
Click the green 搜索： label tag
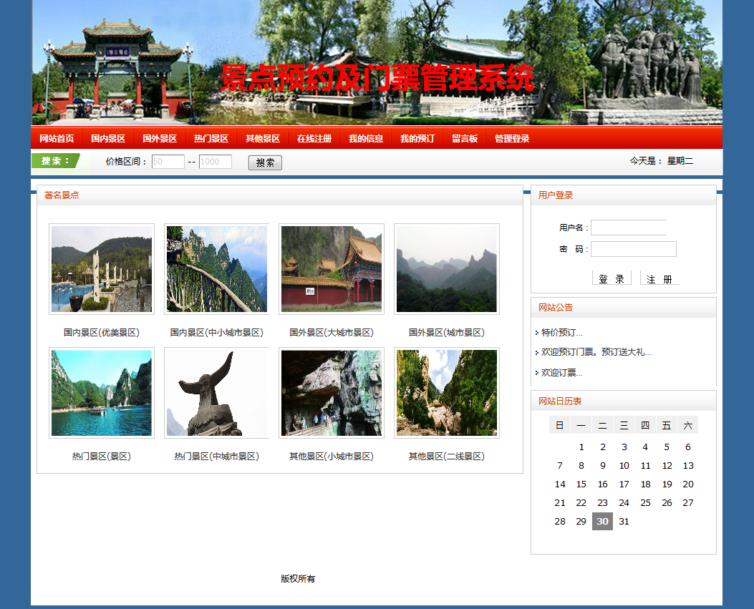55,160
